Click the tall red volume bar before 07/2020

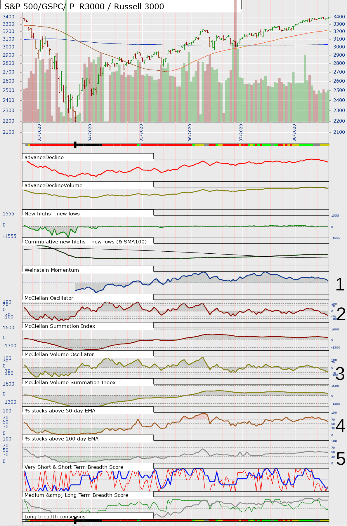[235, 61]
